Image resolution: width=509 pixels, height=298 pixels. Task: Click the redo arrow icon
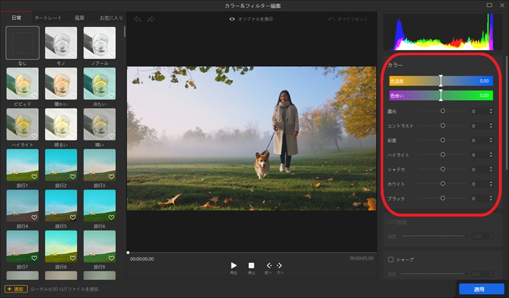tap(151, 20)
